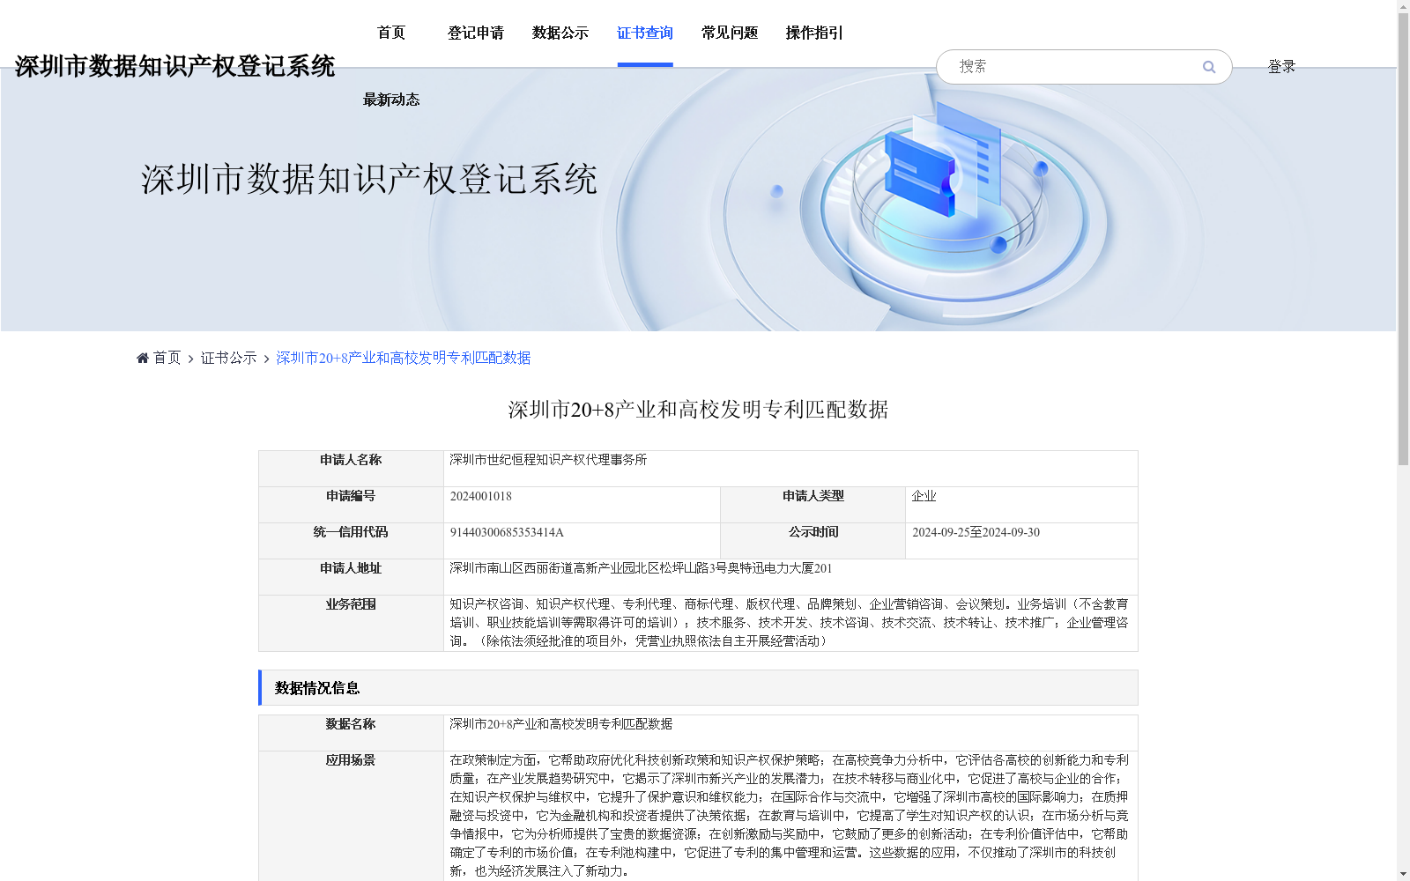Click the 应用场景 label cell
Image resolution: width=1410 pixels, height=881 pixels.
tap(351, 816)
